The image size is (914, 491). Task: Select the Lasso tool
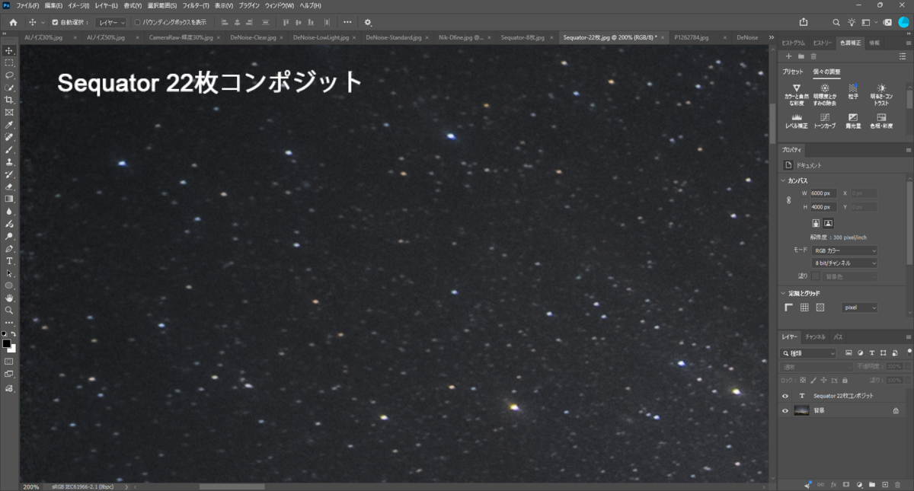coord(9,75)
